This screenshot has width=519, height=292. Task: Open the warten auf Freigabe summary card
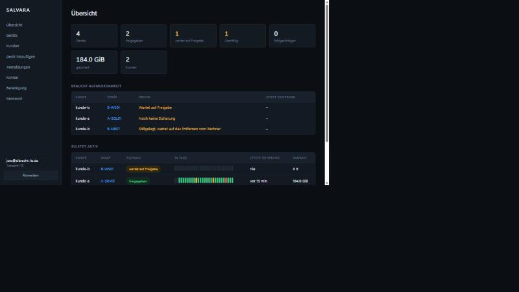point(193,36)
